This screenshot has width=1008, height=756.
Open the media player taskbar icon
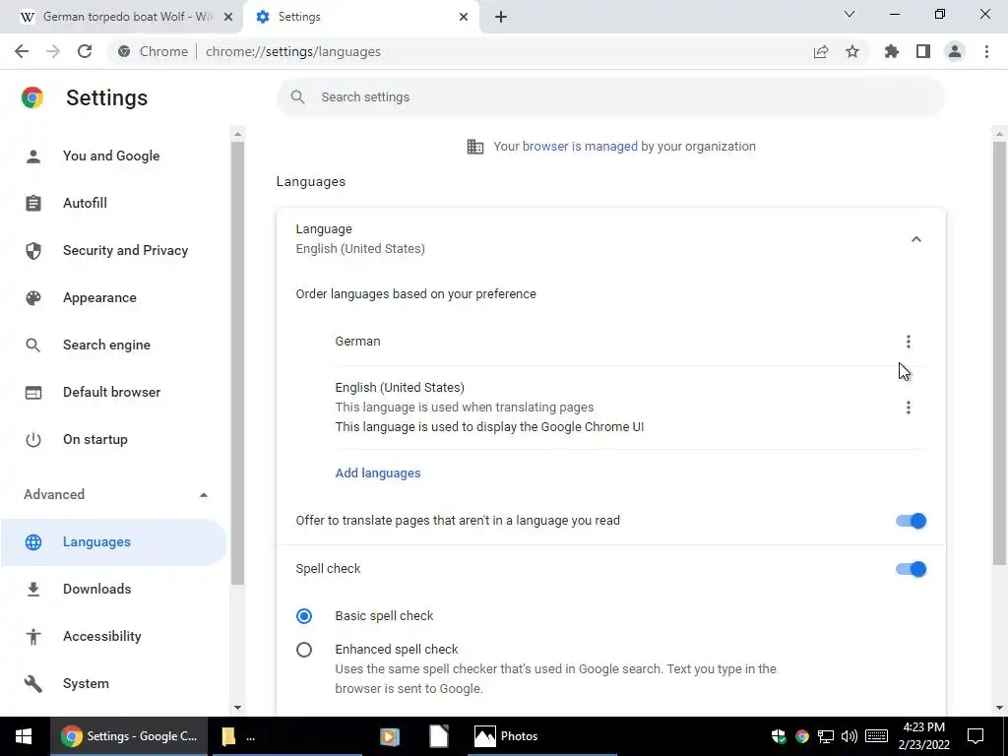click(389, 736)
